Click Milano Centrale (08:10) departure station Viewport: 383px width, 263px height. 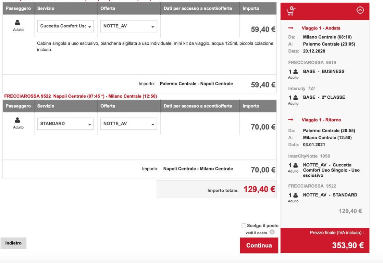[x=327, y=37]
